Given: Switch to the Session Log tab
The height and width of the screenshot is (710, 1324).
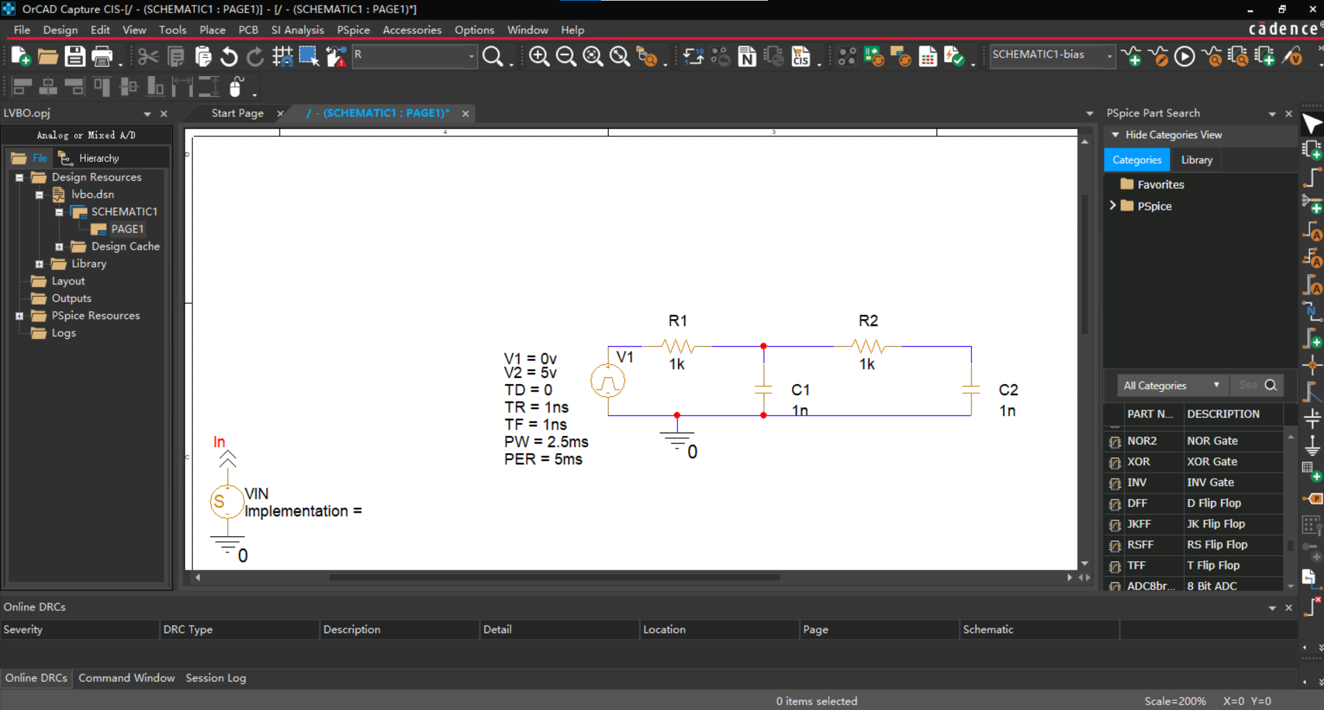Looking at the screenshot, I should point(216,678).
